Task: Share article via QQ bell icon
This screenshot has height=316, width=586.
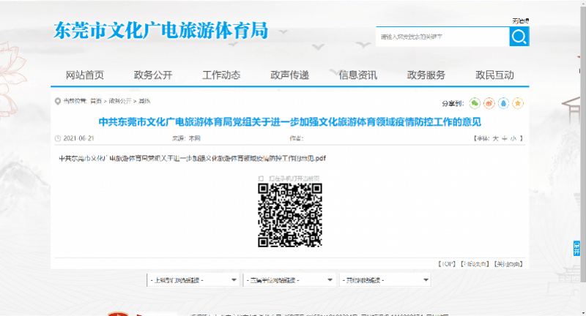Action: (x=503, y=103)
